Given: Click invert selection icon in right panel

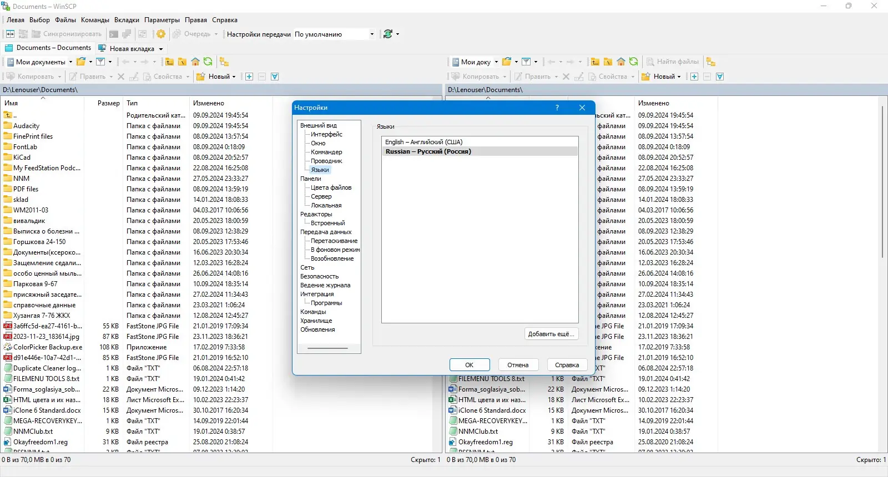Looking at the screenshot, I should 720,77.
